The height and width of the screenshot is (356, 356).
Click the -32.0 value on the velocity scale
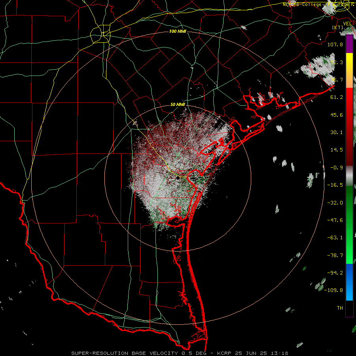pos(335,203)
